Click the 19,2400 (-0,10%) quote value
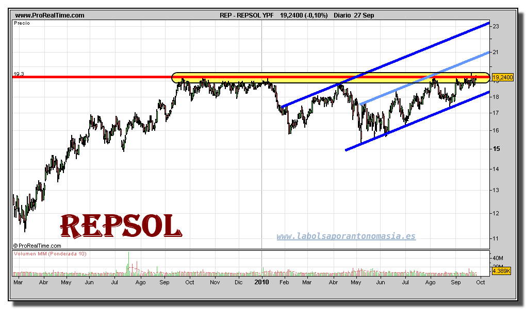This screenshot has width=526, height=309. click(x=304, y=15)
